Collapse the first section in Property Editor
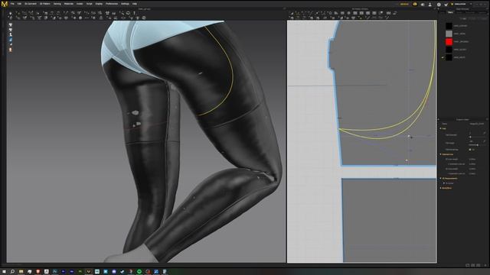 [441, 128]
